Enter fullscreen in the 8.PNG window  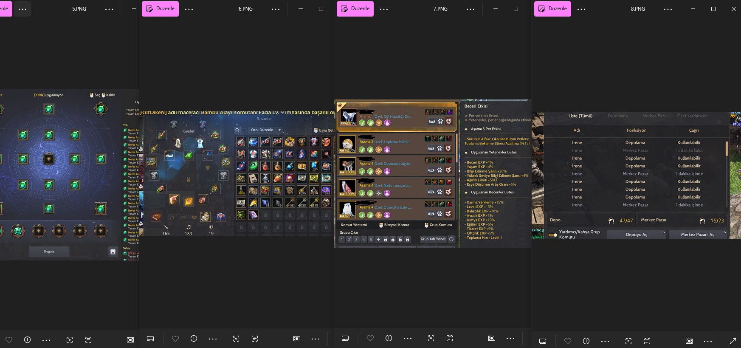[x=733, y=341]
